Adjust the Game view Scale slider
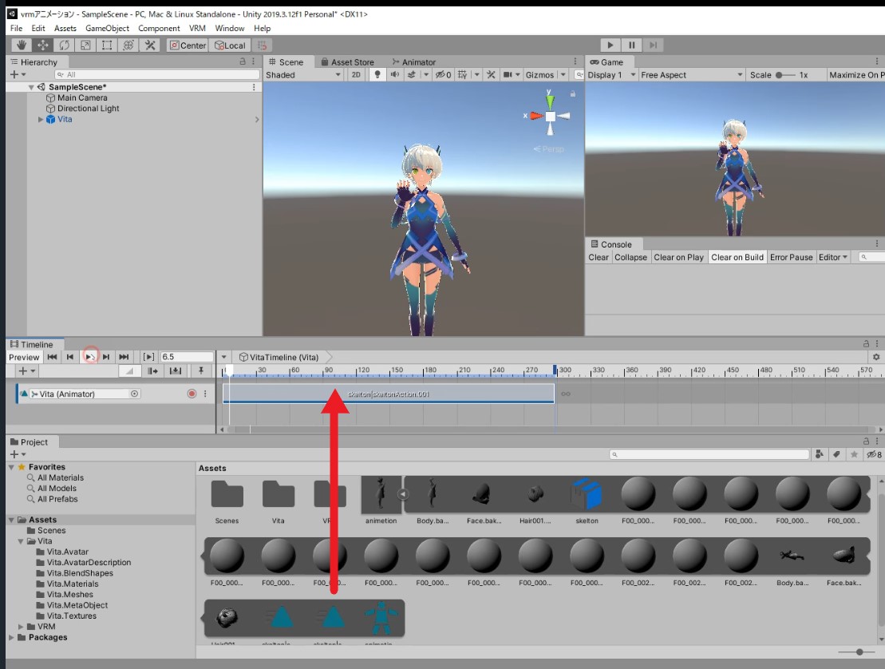Screen dimensions: 885x669 tap(784, 74)
